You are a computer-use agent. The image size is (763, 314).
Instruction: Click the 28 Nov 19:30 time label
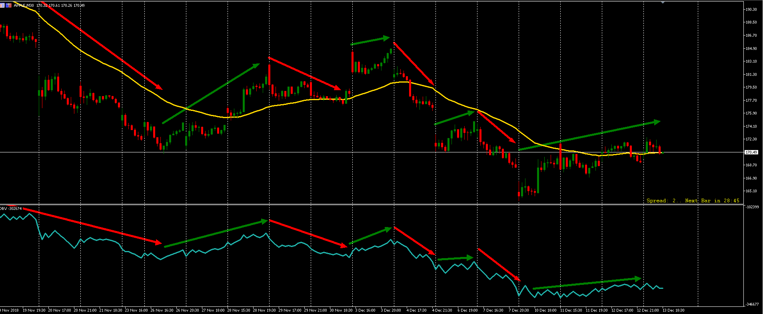264,310
